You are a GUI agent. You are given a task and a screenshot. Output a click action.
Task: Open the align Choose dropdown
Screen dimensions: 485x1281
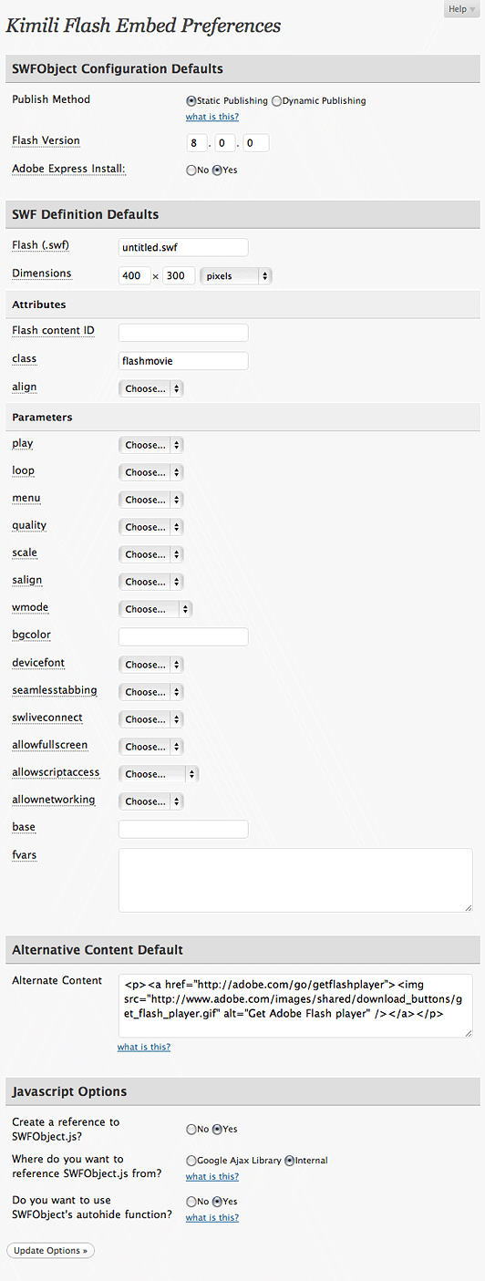point(151,388)
